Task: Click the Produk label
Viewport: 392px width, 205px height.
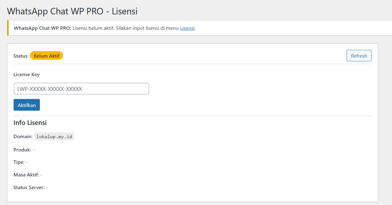Action: pos(22,149)
